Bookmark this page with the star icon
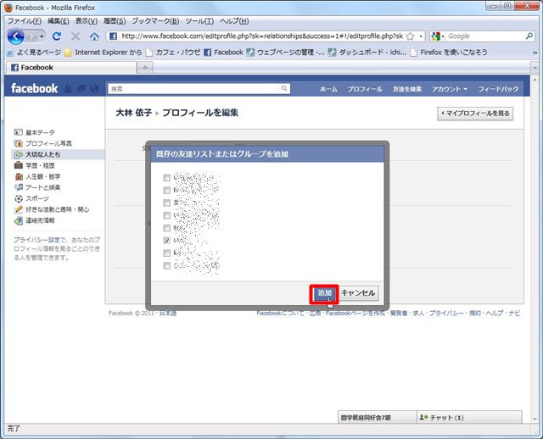Image resolution: width=543 pixels, height=439 pixels. 411,36
